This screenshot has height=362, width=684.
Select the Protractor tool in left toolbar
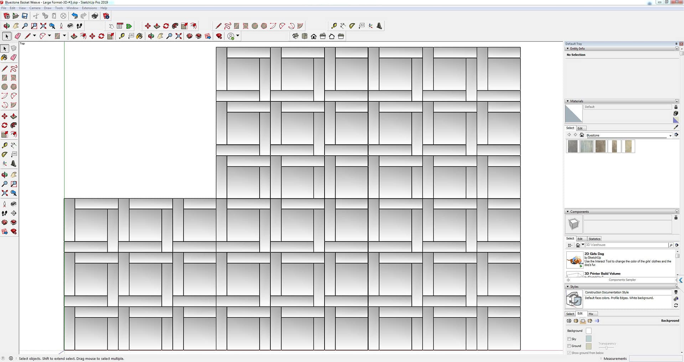coord(5,155)
